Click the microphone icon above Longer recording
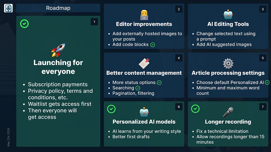The width and height of the screenshot is (271, 152). point(228,112)
